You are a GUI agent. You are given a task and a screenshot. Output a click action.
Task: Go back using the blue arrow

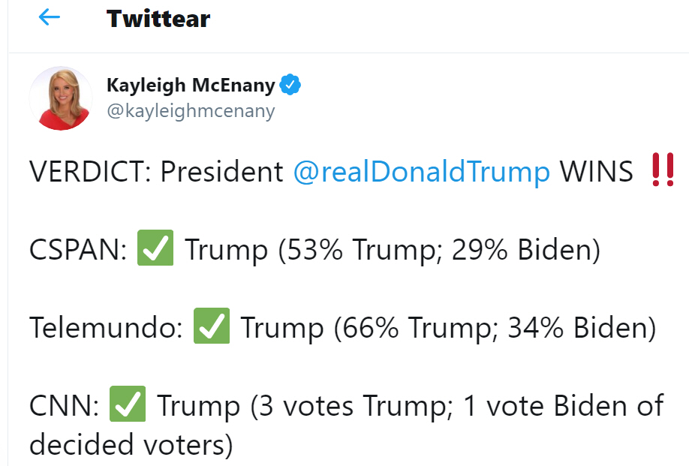(x=49, y=17)
